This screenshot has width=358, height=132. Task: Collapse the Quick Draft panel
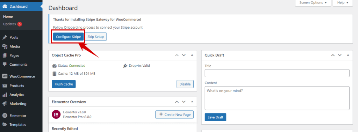tap(348, 55)
